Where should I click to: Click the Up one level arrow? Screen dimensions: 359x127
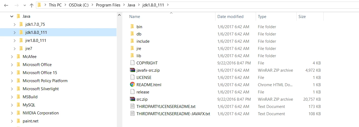(x=32, y=5)
